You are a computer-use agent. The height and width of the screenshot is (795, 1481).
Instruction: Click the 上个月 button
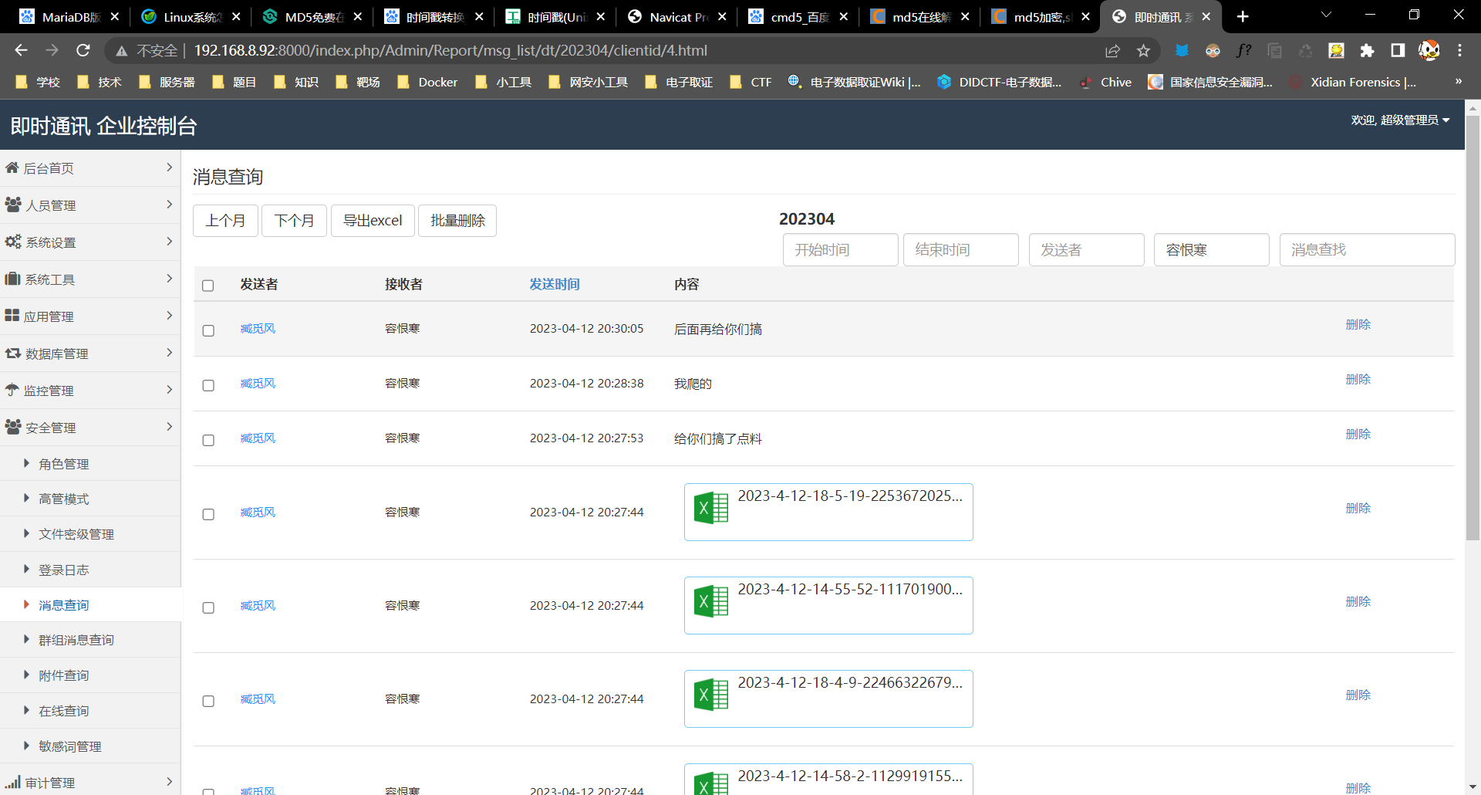coord(225,221)
